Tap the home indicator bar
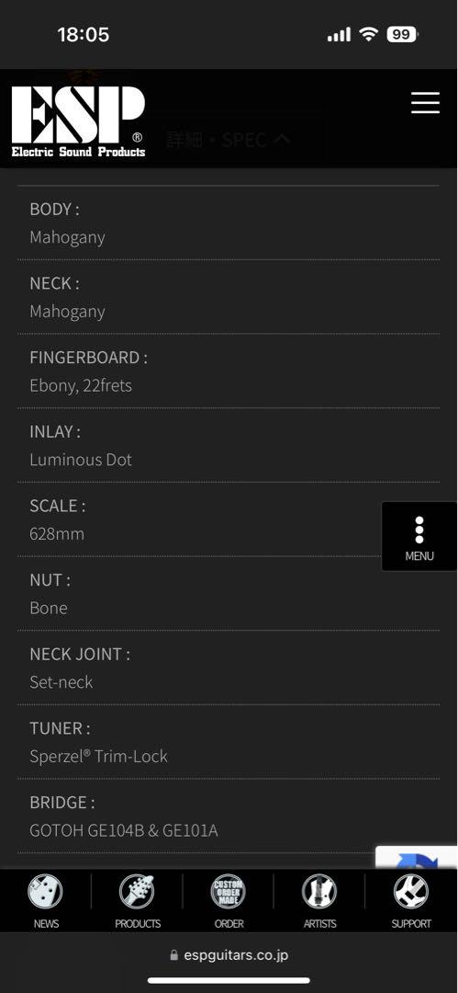Screen dimensions: 458x993 (x=229, y=980)
